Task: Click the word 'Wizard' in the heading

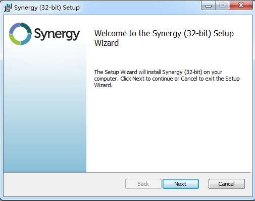Action: coord(107,43)
